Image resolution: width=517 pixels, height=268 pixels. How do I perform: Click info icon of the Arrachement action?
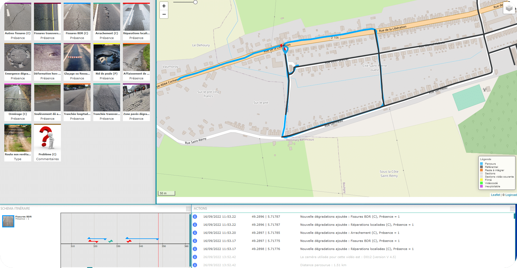tap(195, 233)
